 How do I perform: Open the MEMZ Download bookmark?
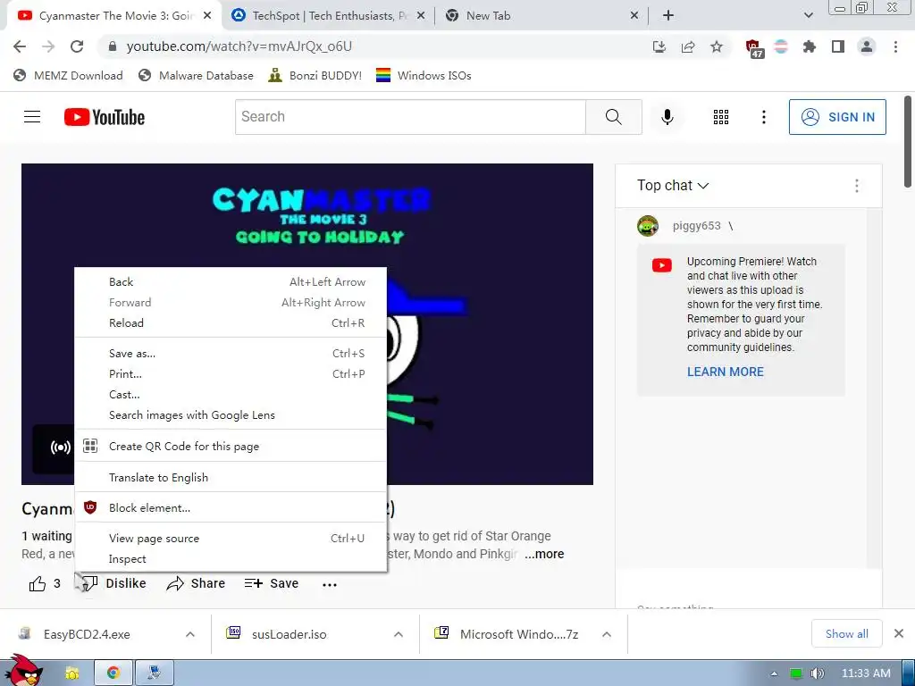coord(68,76)
